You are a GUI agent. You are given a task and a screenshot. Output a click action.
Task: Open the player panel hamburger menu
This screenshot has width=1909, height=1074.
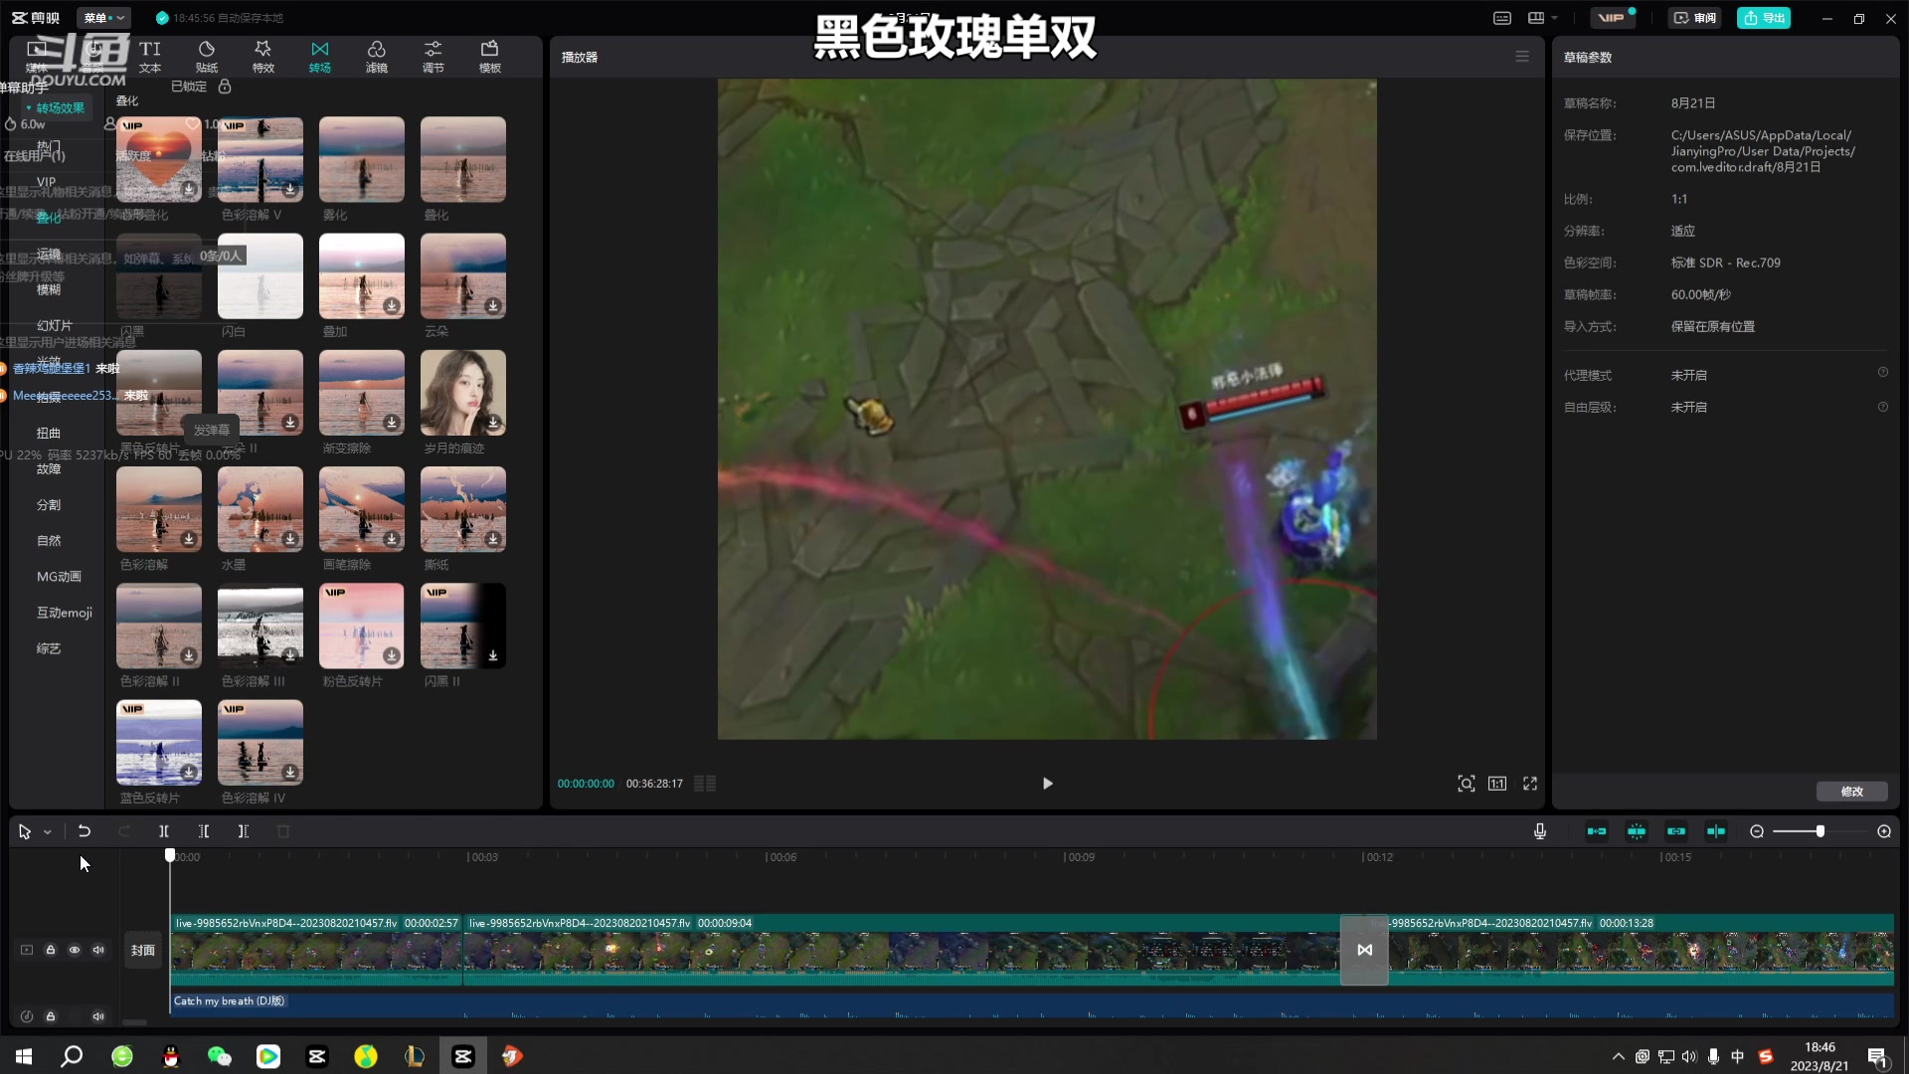(x=1522, y=57)
